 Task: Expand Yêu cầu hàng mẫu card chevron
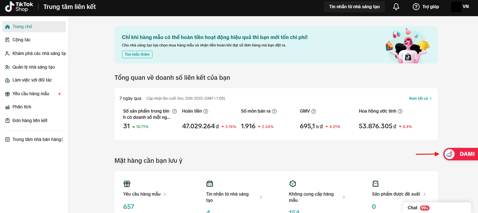pyautogui.click(x=165, y=194)
